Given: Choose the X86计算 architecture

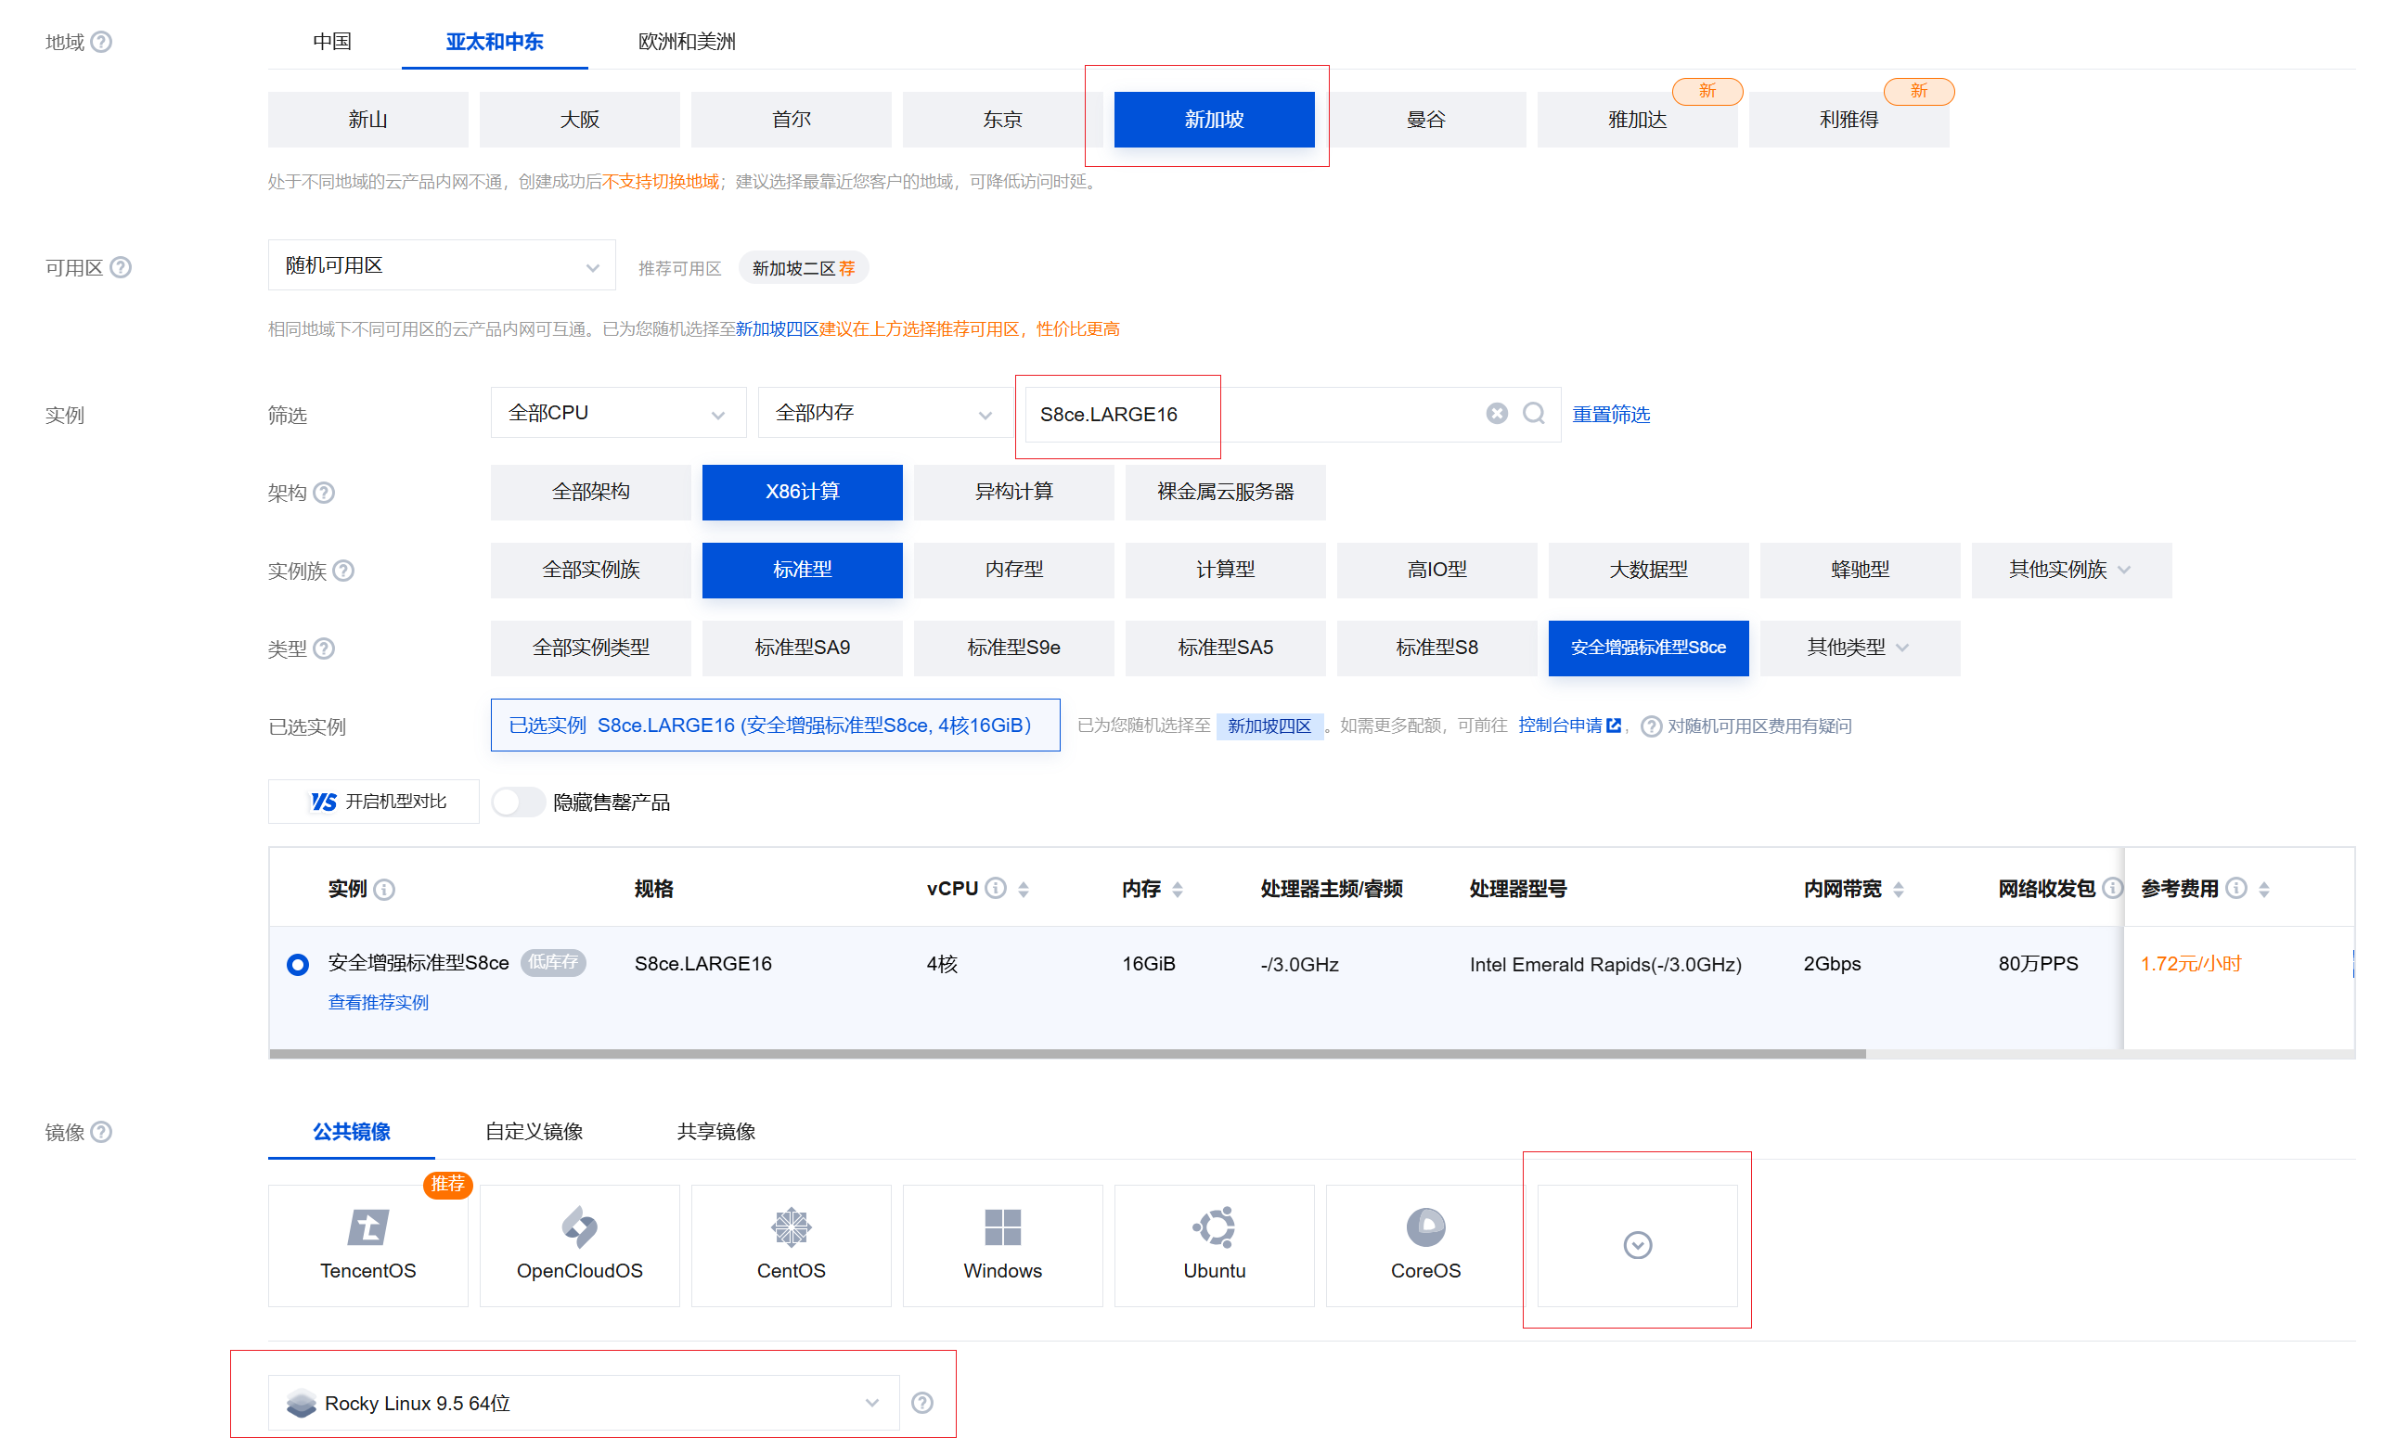Looking at the screenshot, I should (x=803, y=493).
